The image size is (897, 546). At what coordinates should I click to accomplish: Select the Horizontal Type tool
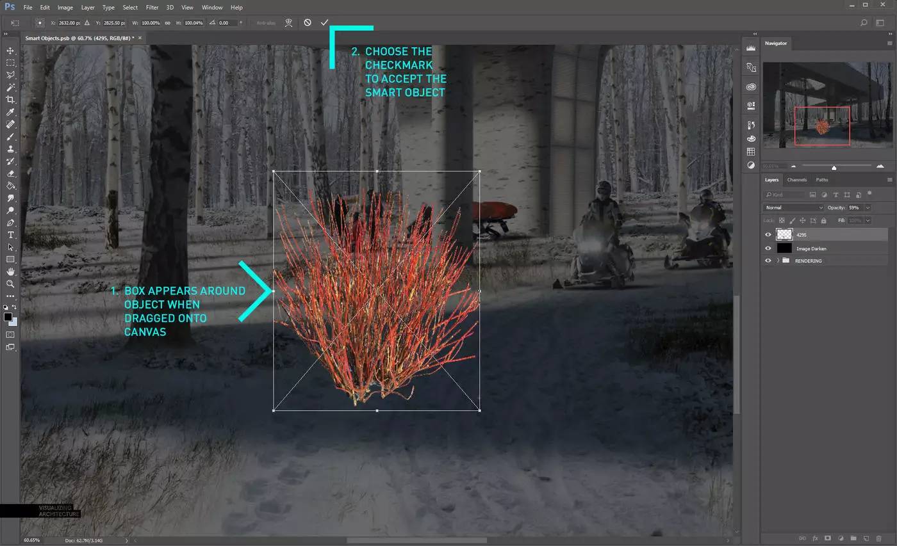pyautogui.click(x=10, y=235)
